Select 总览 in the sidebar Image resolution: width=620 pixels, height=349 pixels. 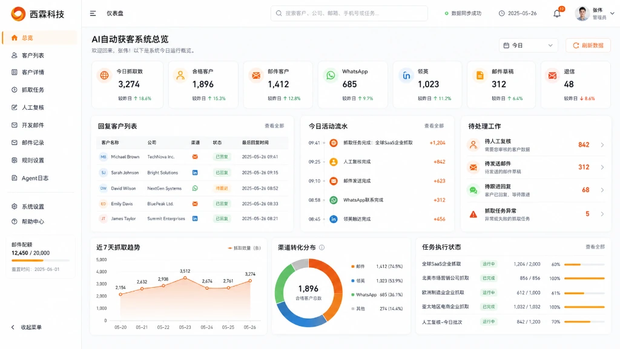tap(40, 38)
